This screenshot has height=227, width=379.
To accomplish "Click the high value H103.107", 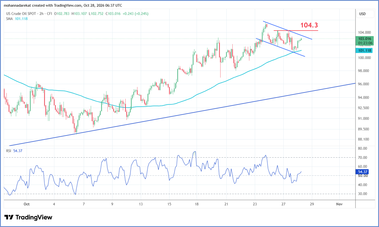I will click(79, 13).
